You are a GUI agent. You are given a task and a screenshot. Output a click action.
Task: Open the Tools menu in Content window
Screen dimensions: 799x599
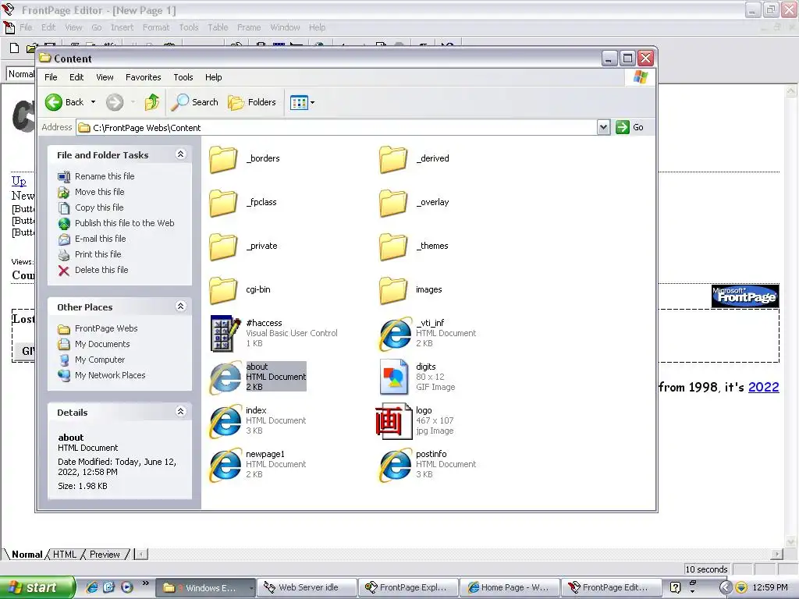point(183,77)
